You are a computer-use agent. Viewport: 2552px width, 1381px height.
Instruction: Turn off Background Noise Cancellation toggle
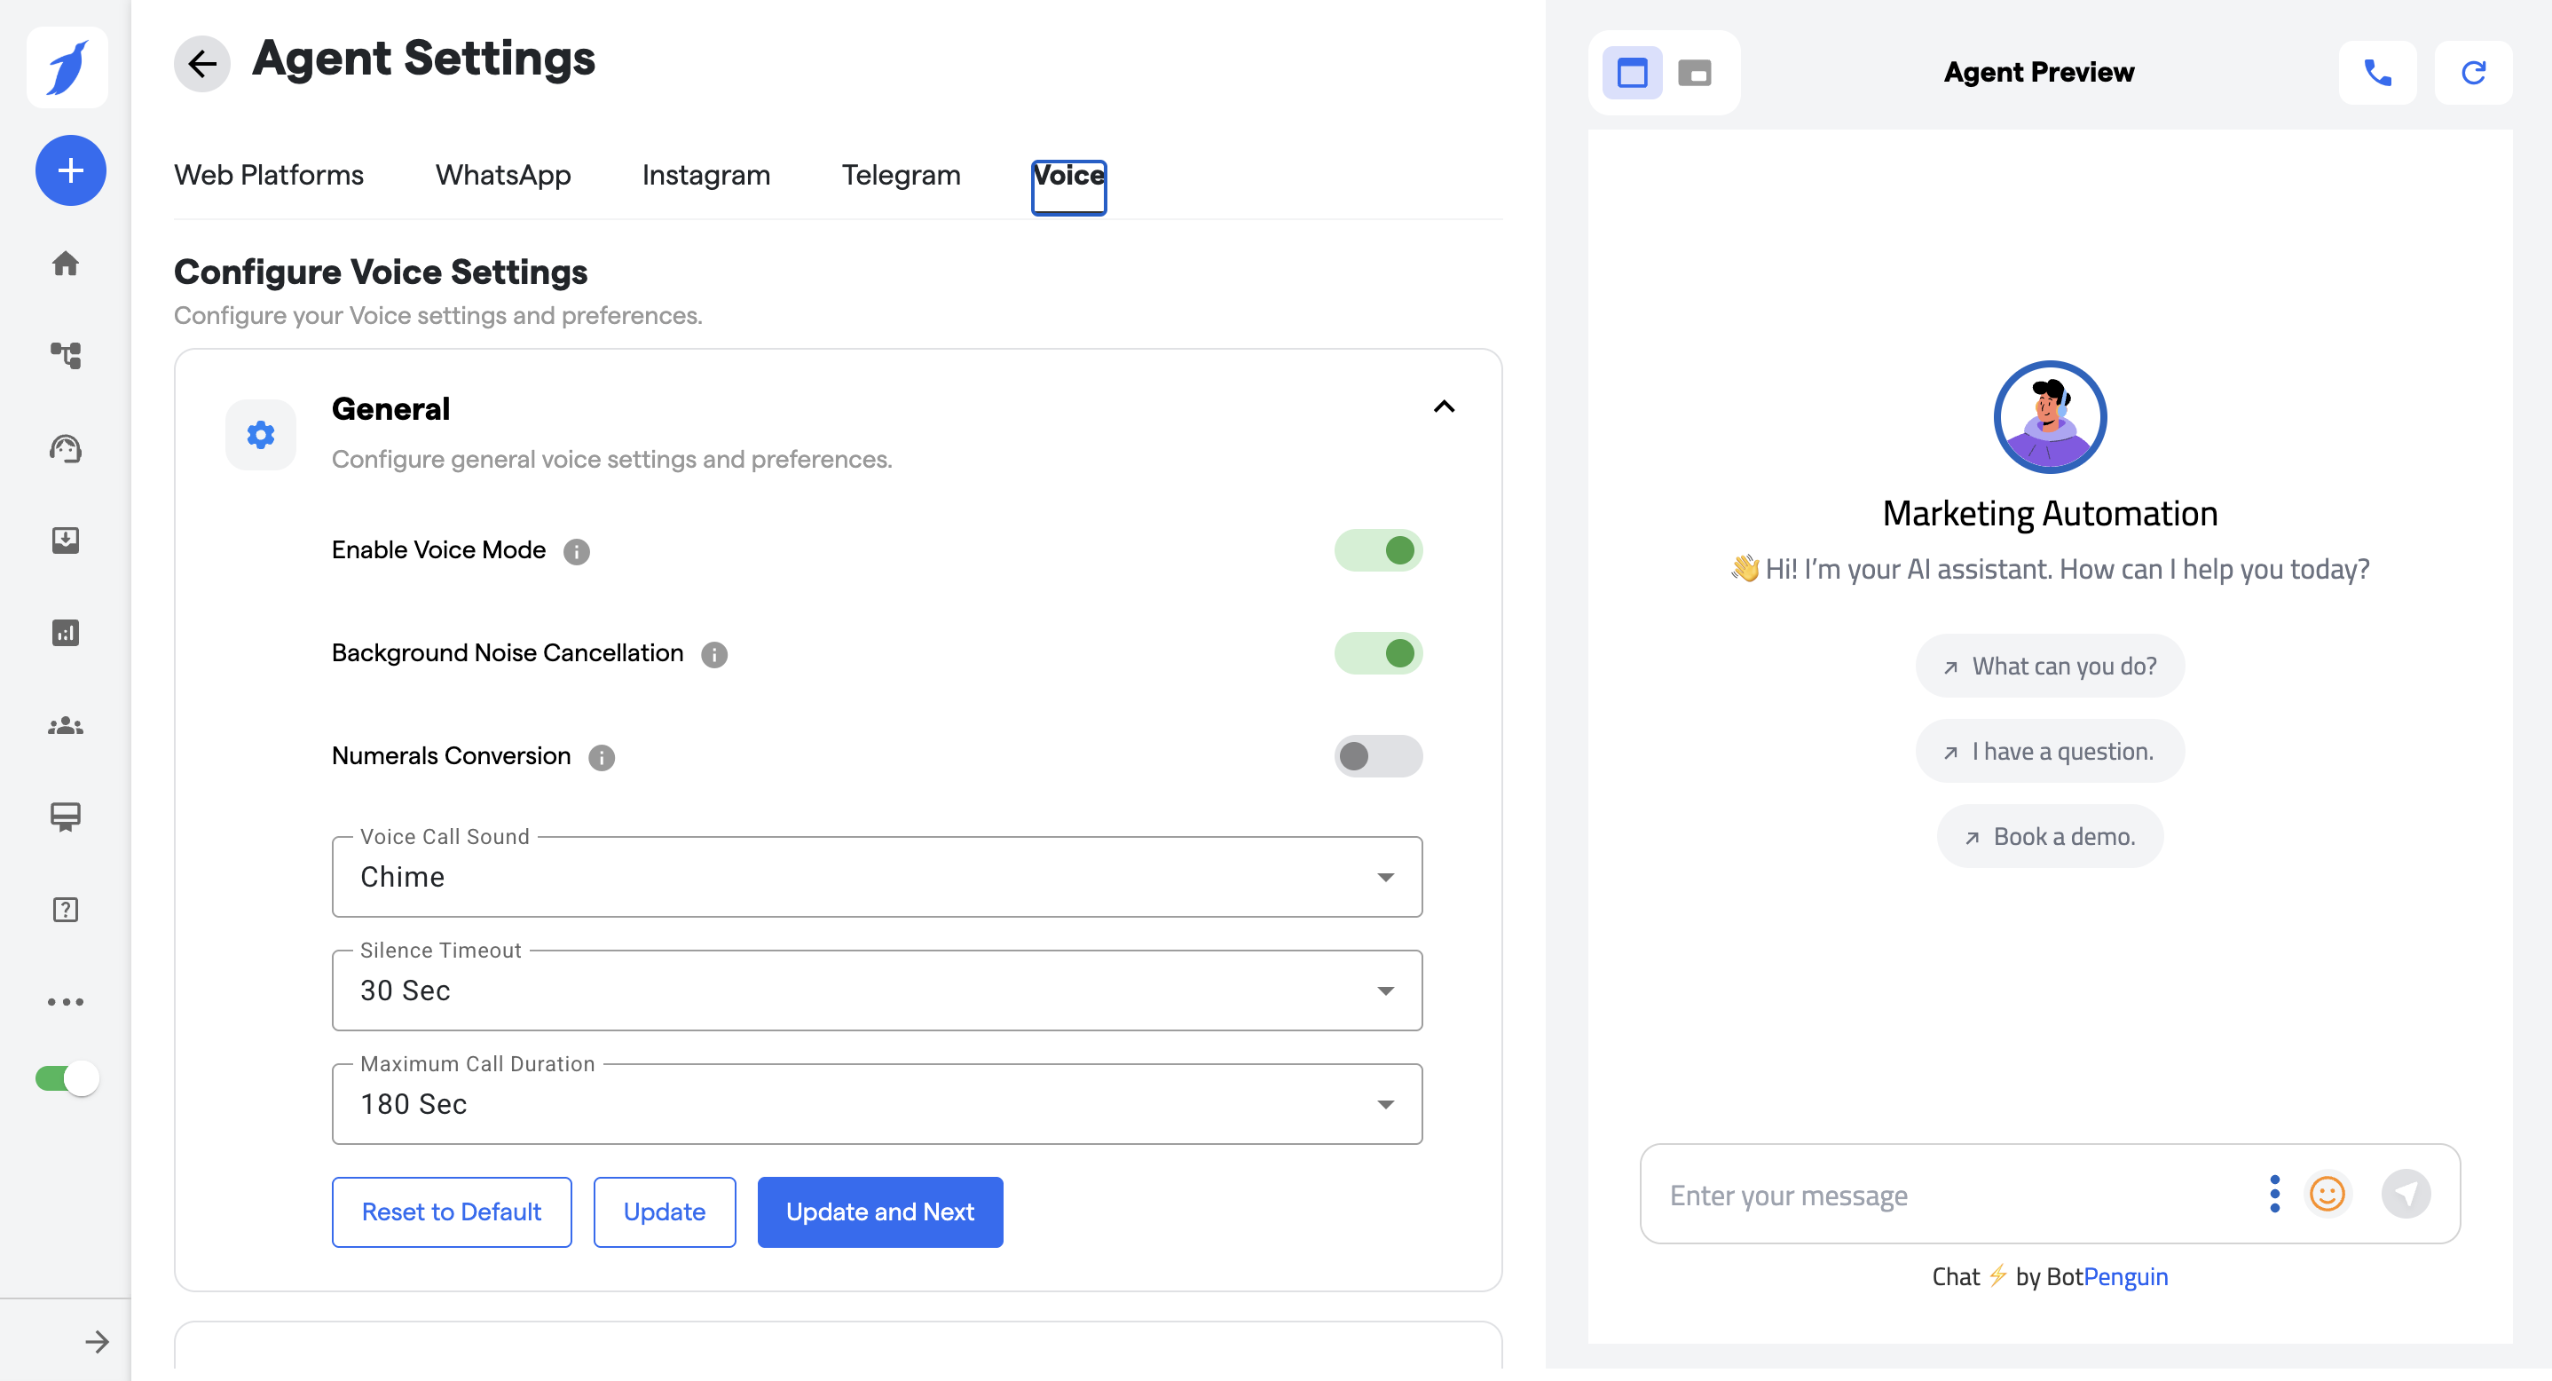pyautogui.click(x=1377, y=653)
